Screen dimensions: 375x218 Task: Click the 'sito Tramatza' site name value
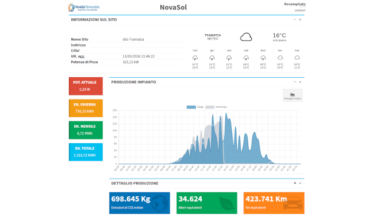[x=133, y=39]
